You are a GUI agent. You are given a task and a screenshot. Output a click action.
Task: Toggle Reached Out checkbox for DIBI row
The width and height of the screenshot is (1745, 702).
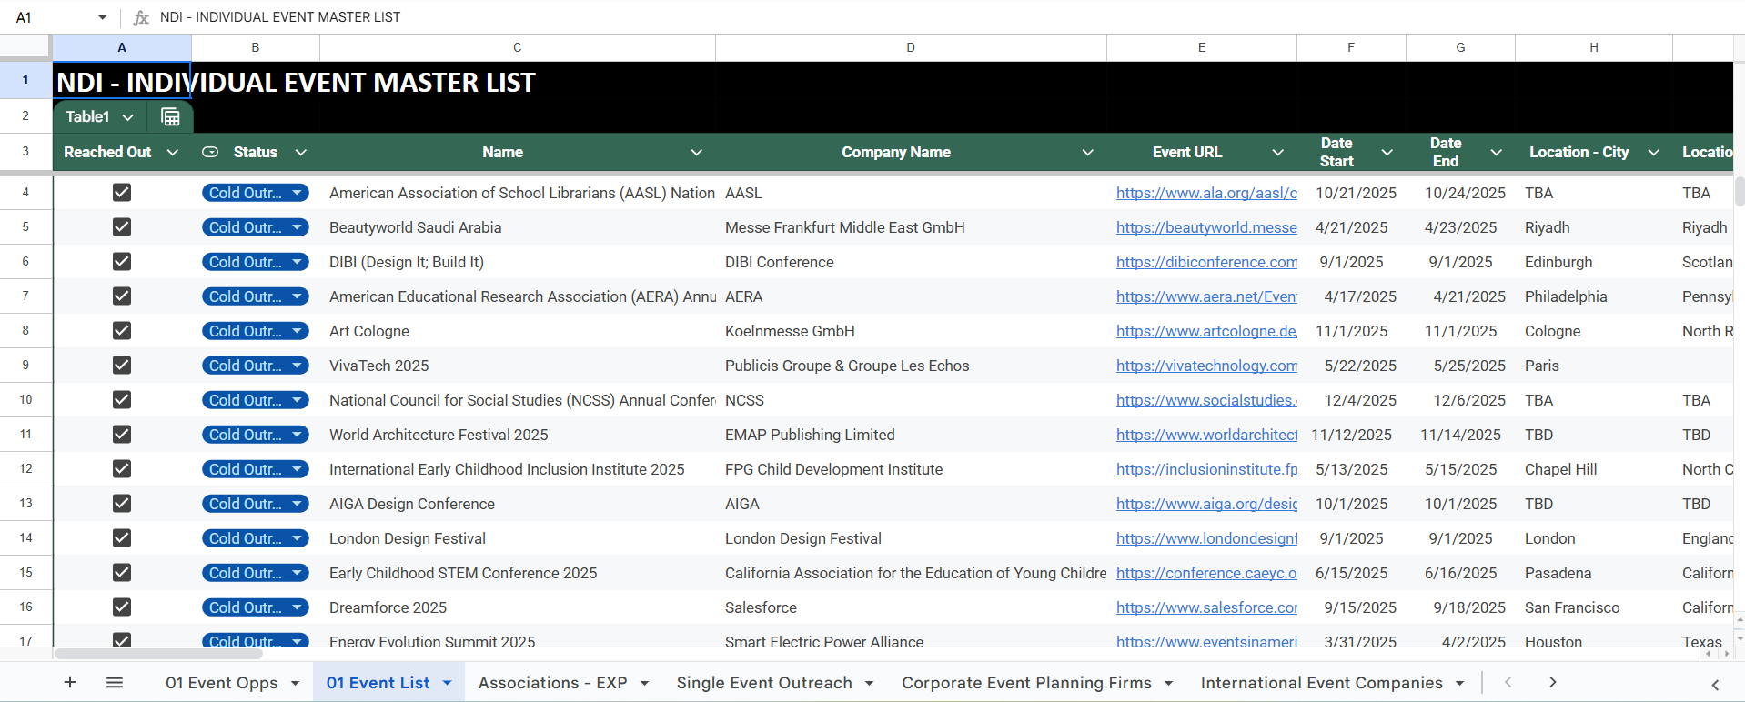pyautogui.click(x=122, y=262)
